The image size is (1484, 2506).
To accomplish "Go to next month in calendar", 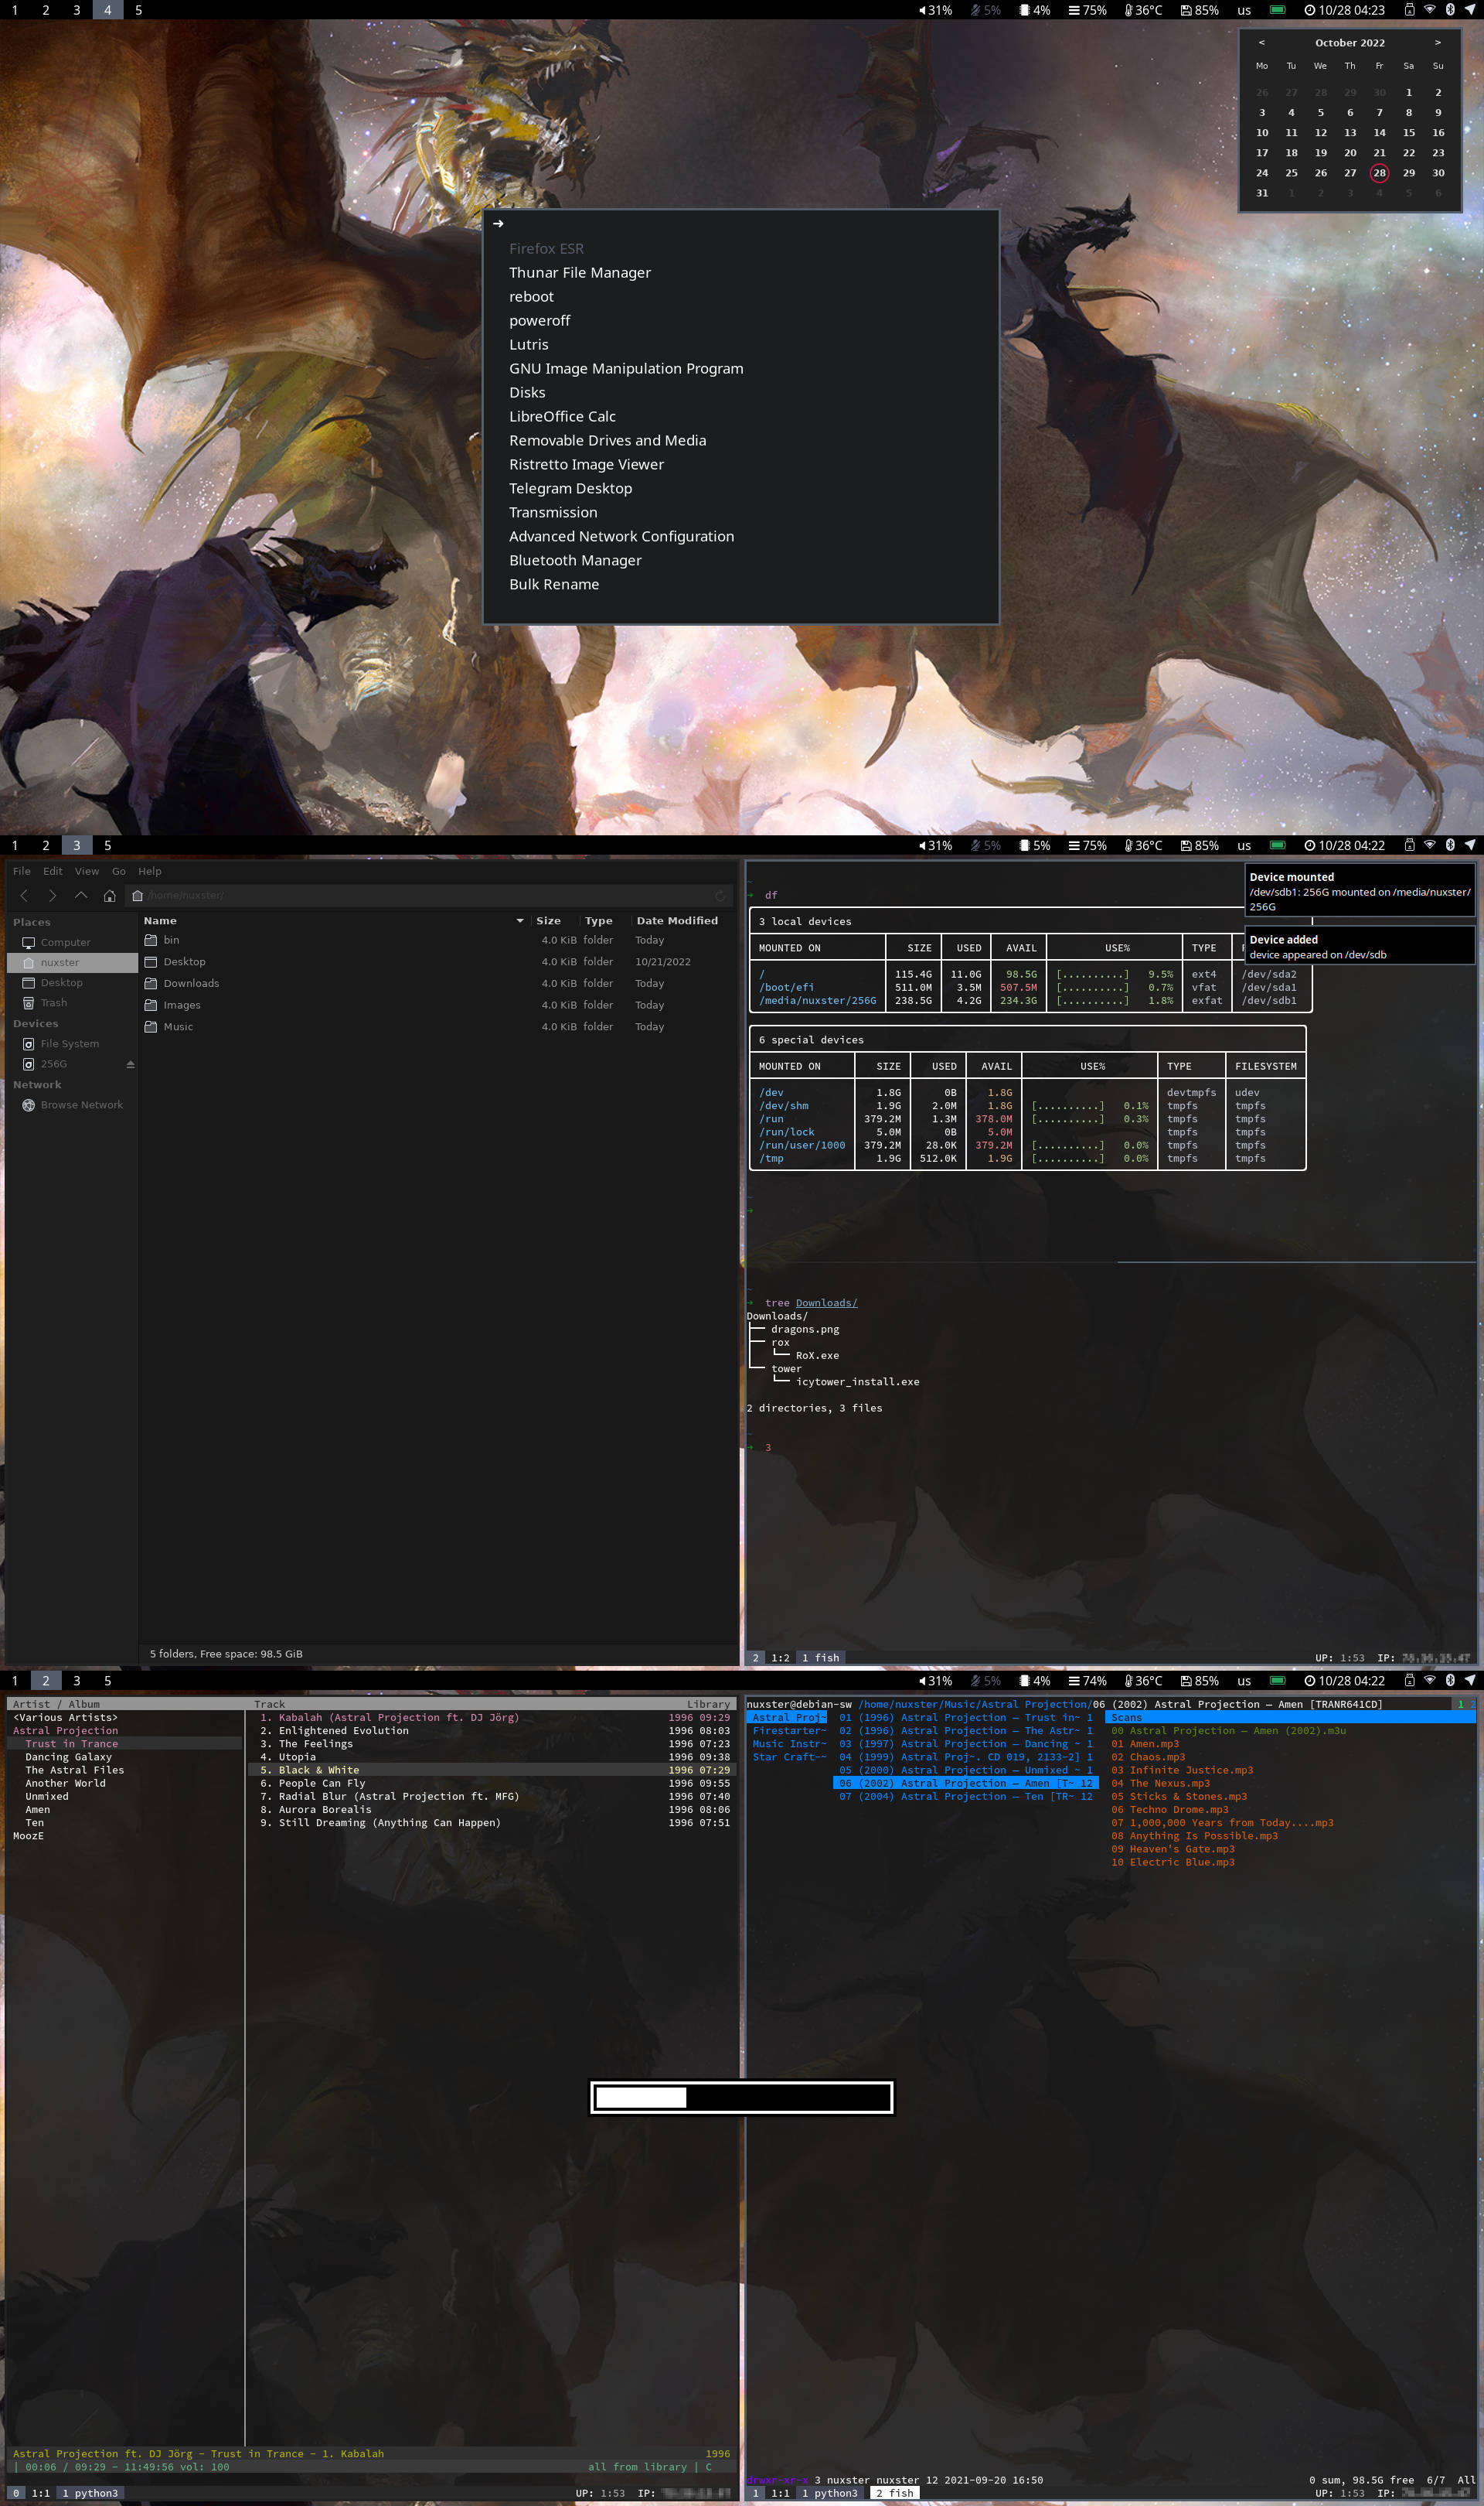I will [1438, 43].
